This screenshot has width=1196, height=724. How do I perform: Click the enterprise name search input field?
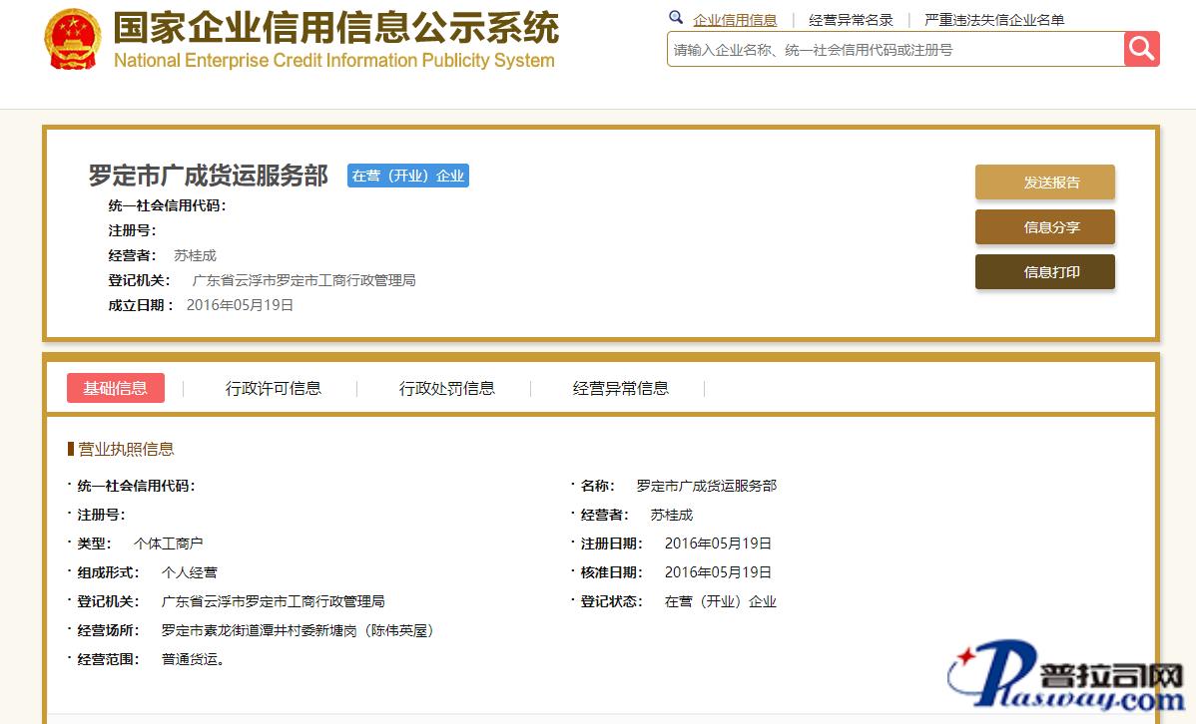pyautogui.click(x=895, y=49)
